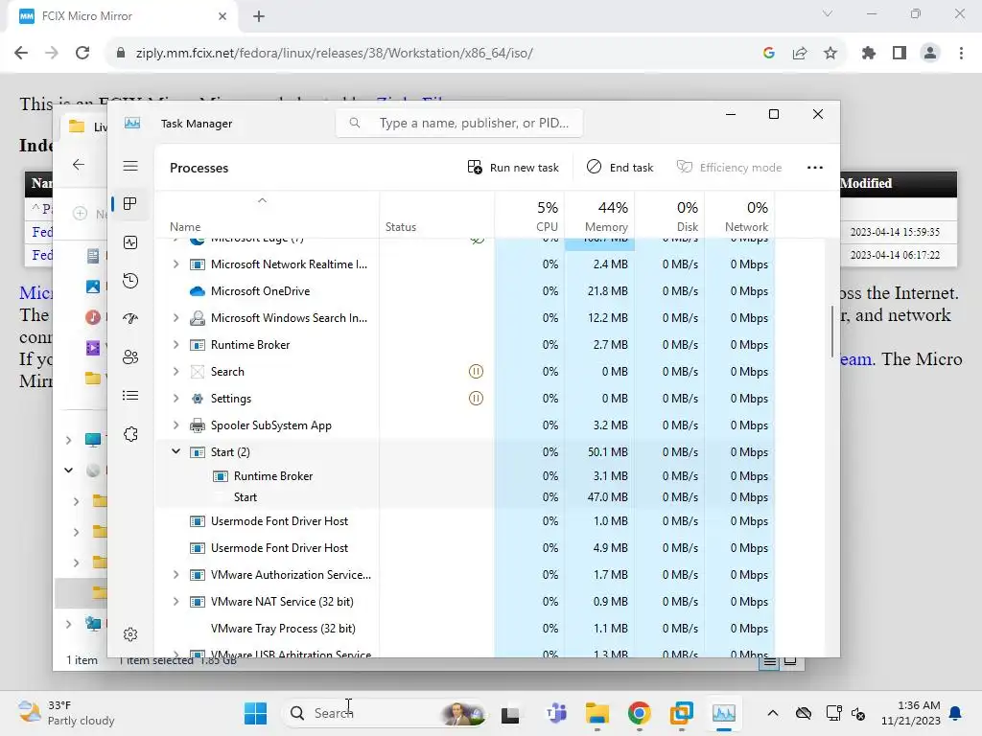Image resolution: width=982 pixels, height=736 pixels.
Task: Click the suspended status icon for Search
Action: click(476, 372)
